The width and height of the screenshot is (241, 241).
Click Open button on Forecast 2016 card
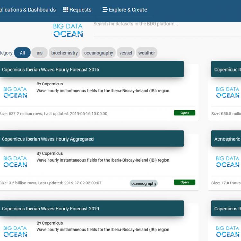pyautogui.click(x=184, y=113)
